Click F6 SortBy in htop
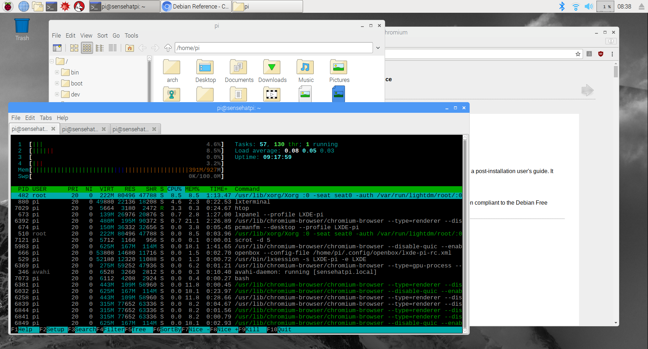This screenshot has width=648, height=349. click(167, 329)
